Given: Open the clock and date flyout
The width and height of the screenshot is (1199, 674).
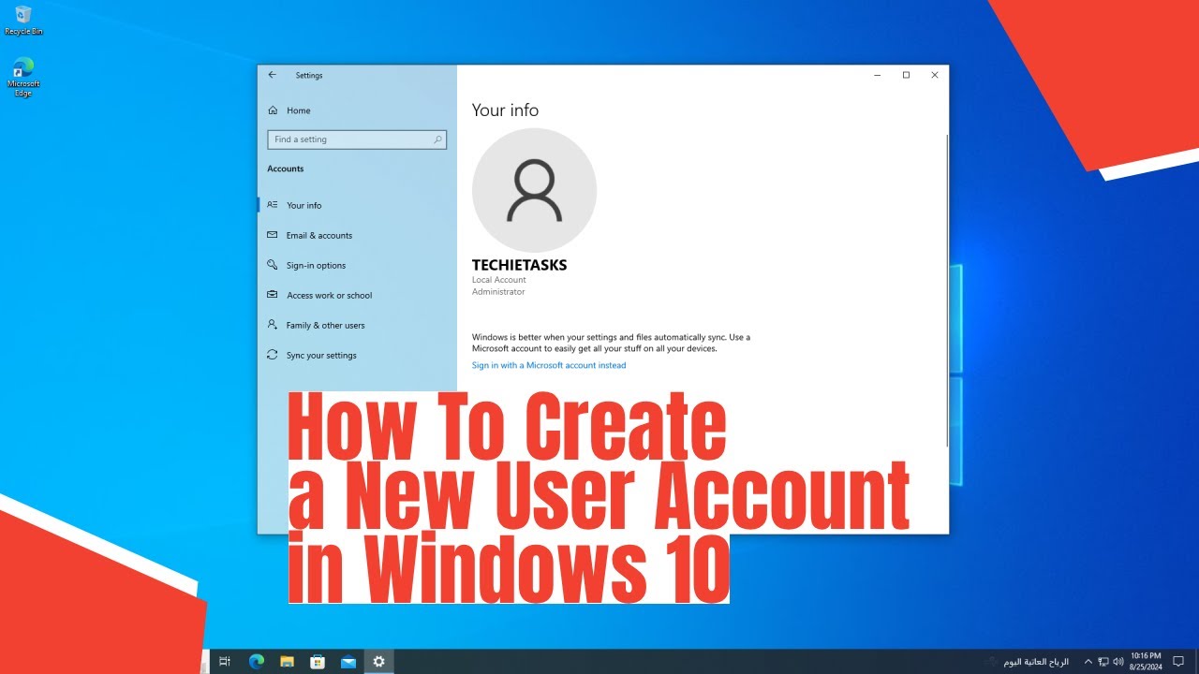Looking at the screenshot, I should (1147, 661).
